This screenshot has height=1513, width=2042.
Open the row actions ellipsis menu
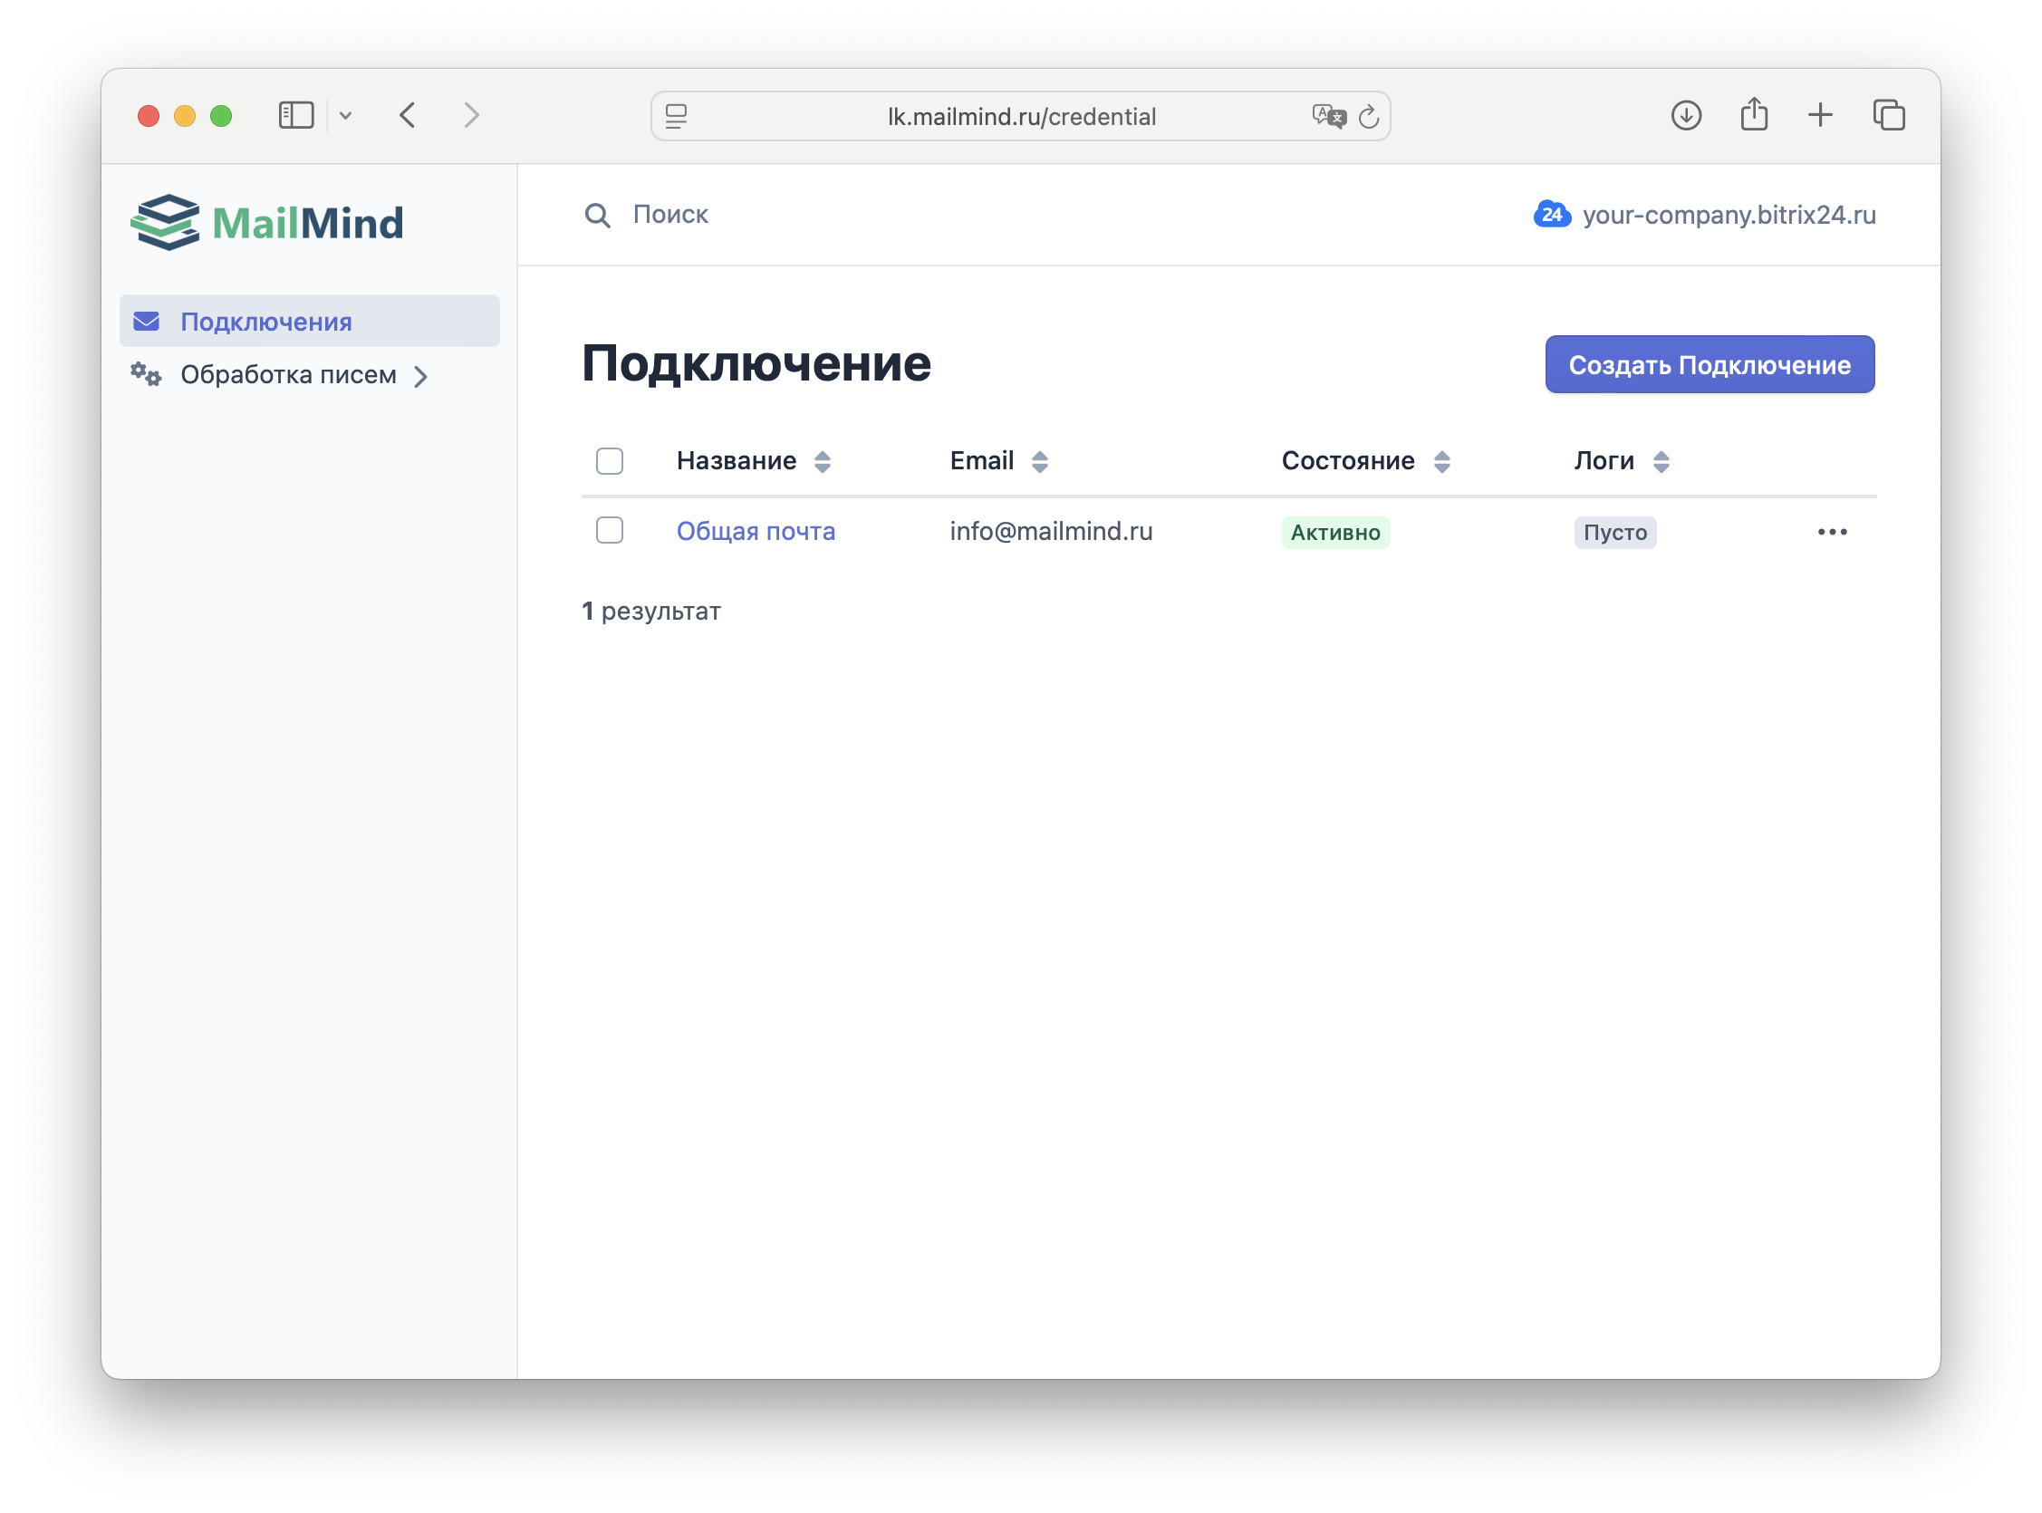coord(1832,531)
